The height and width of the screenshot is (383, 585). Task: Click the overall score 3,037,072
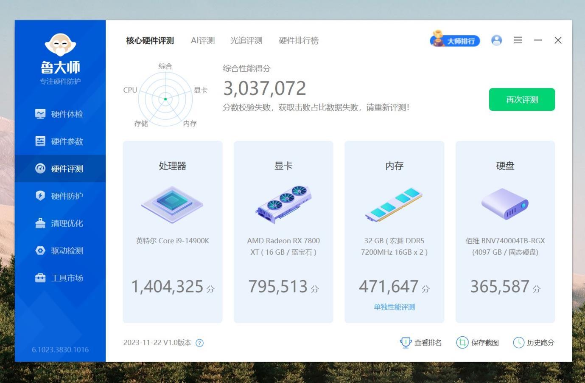click(x=264, y=88)
